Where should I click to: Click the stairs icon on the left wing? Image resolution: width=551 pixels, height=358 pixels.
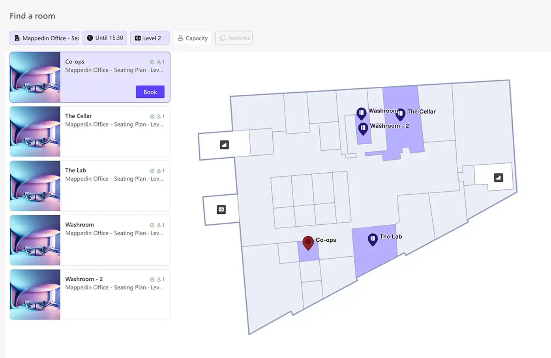tap(224, 145)
